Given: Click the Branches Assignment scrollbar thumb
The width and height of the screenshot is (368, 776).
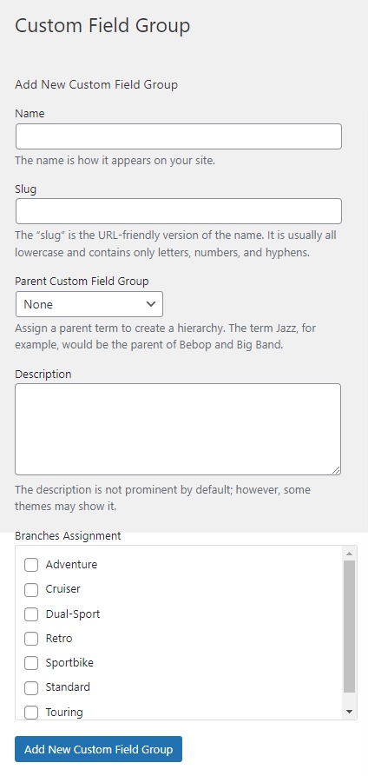Looking at the screenshot, I should click(x=349, y=627).
